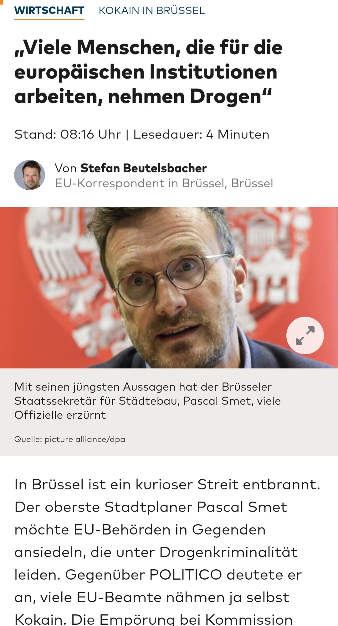
Task: Expand the article photo to fullscreen
Action: [x=305, y=335]
